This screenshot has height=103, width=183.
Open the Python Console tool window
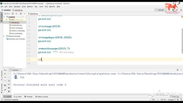42,97
